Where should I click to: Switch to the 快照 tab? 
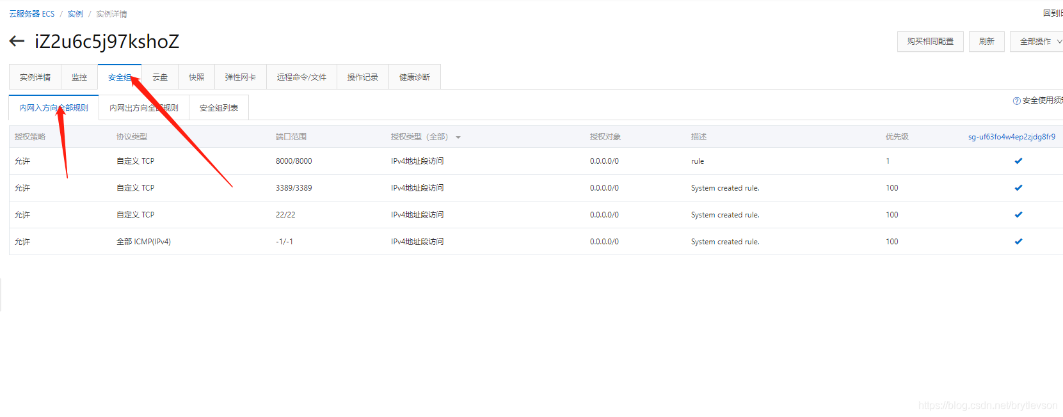(196, 77)
